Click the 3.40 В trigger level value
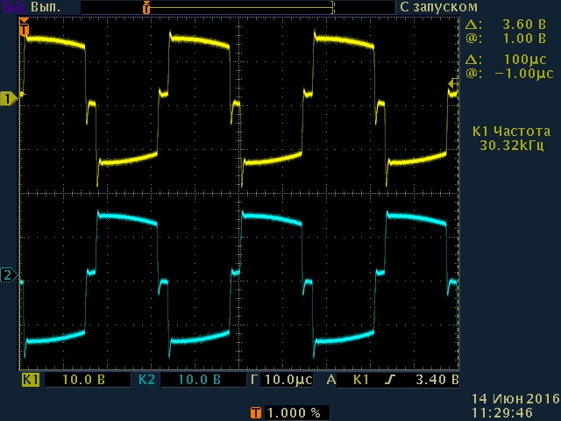Screen dimensions: 561x421 tap(435, 381)
